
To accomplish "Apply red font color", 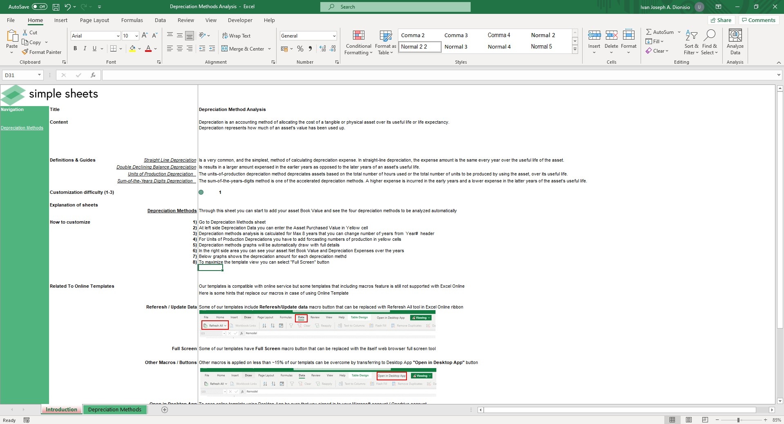I will (x=148, y=49).
